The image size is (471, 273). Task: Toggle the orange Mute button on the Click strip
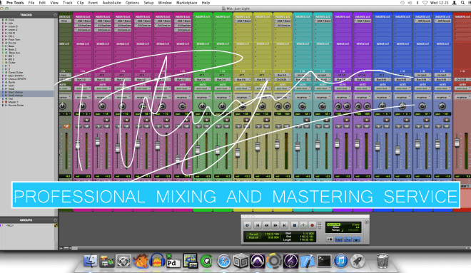click(x=66, y=126)
